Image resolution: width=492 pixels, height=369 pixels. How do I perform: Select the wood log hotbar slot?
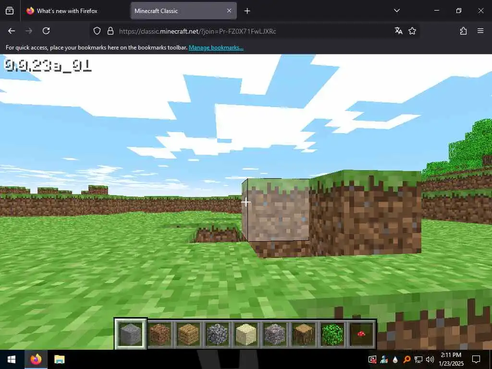point(304,334)
